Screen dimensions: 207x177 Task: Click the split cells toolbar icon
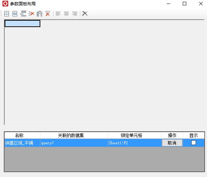pyautogui.click(x=15, y=14)
